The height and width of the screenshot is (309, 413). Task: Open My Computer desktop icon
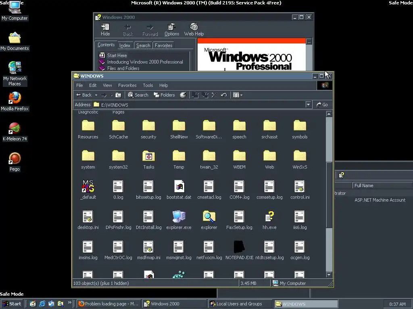pos(15,11)
